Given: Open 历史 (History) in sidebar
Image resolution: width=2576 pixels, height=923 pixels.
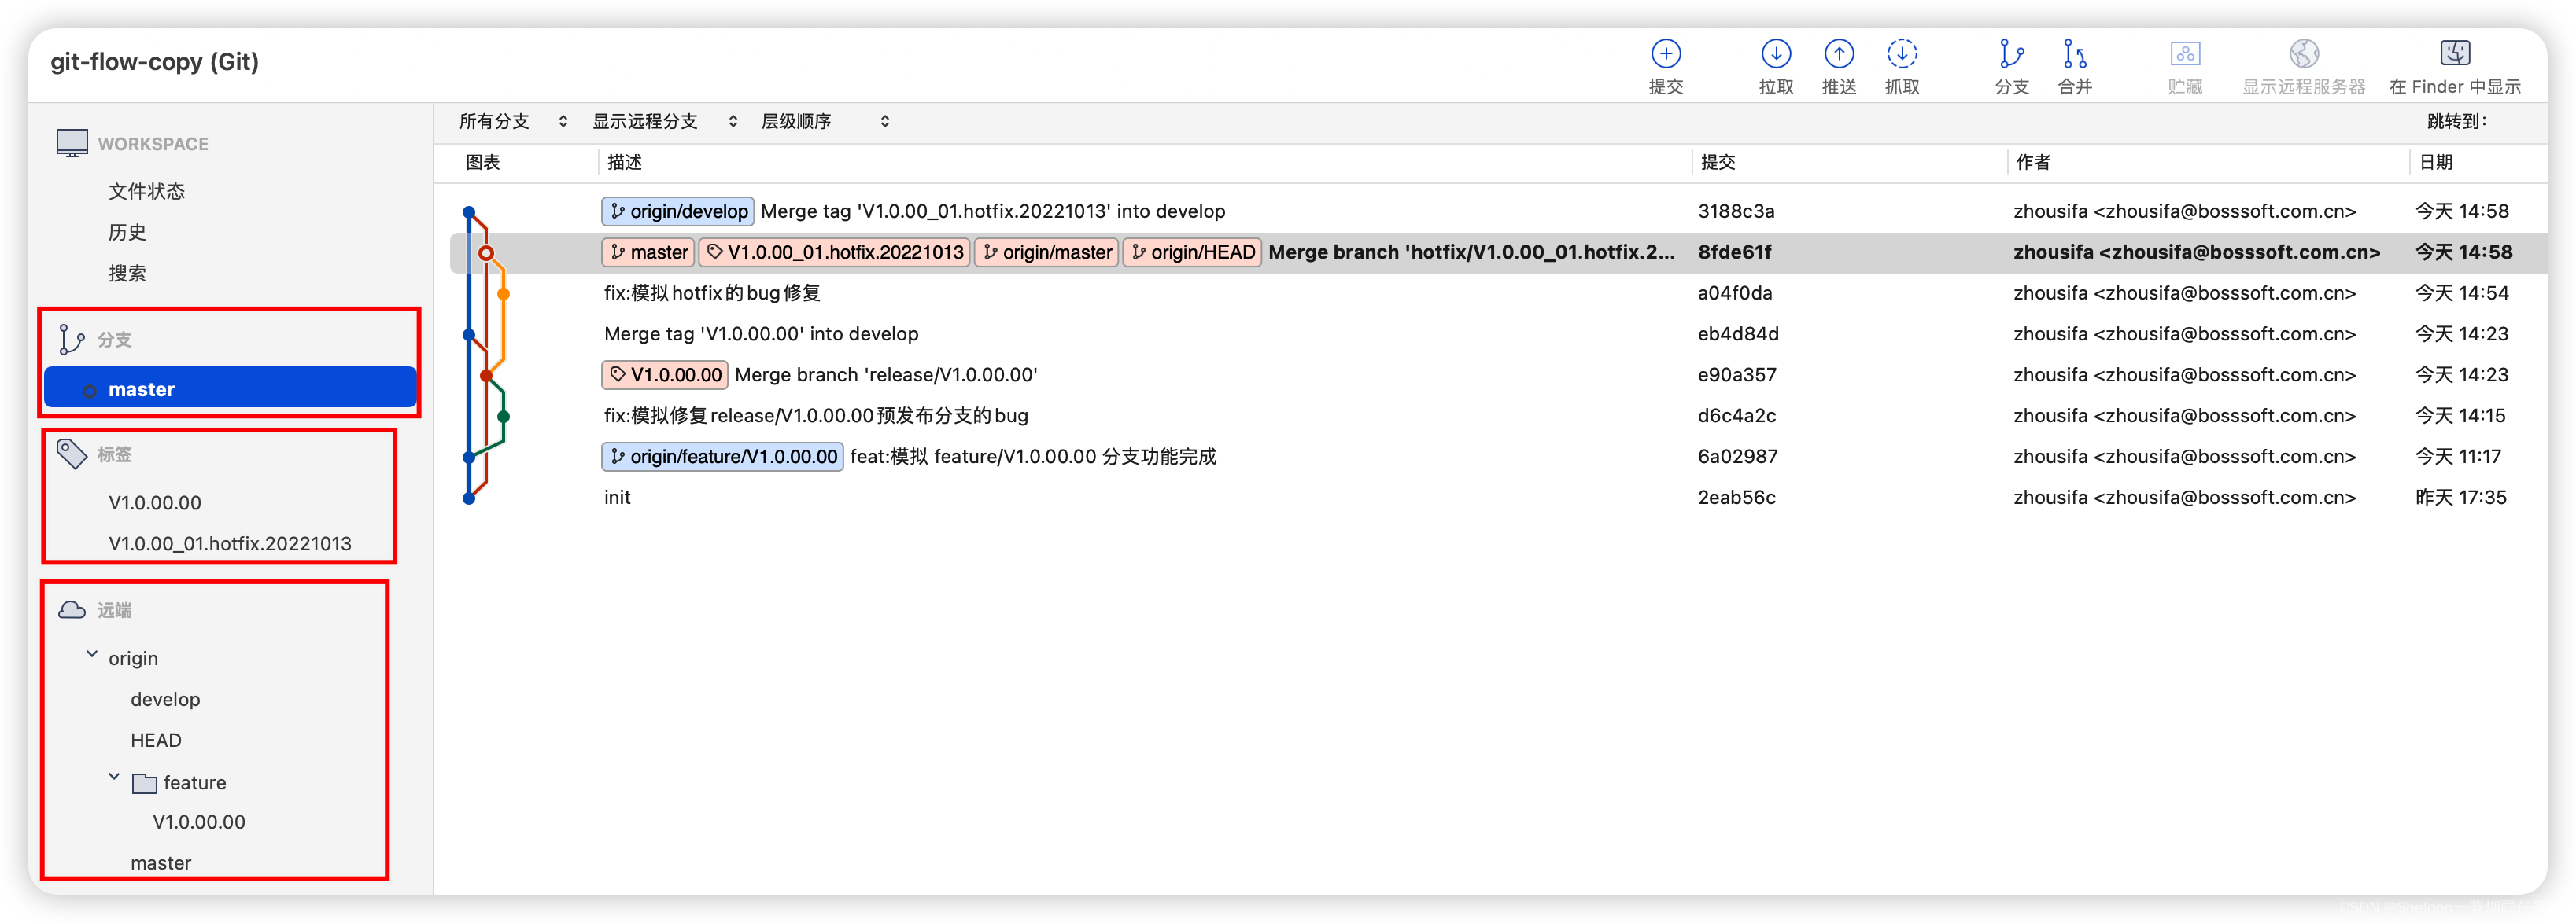Looking at the screenshot, I should tap(127, 232).
